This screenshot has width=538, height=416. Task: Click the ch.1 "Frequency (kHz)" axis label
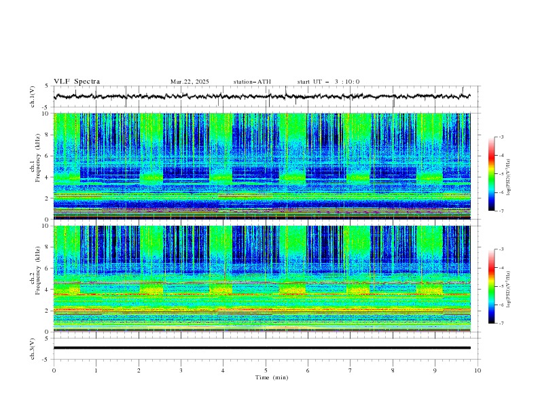(38, 158)
